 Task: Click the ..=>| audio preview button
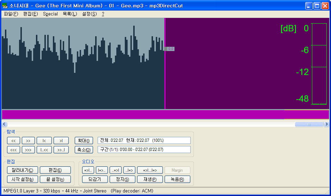click(116, 170)
